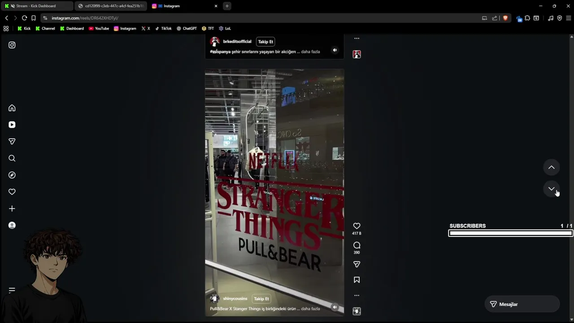Open the Create plus icon
The width and height of the screenshot is (574, 323).
click(x=12, y=209)
